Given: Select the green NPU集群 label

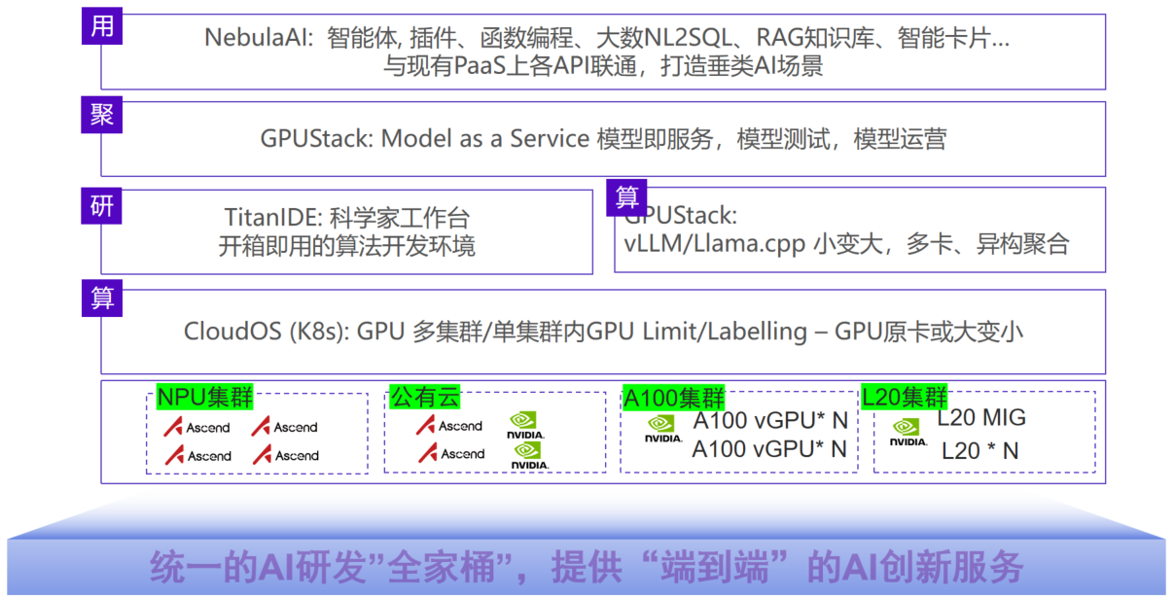Looking at the screenshot, I should click(x=204, y=398).
